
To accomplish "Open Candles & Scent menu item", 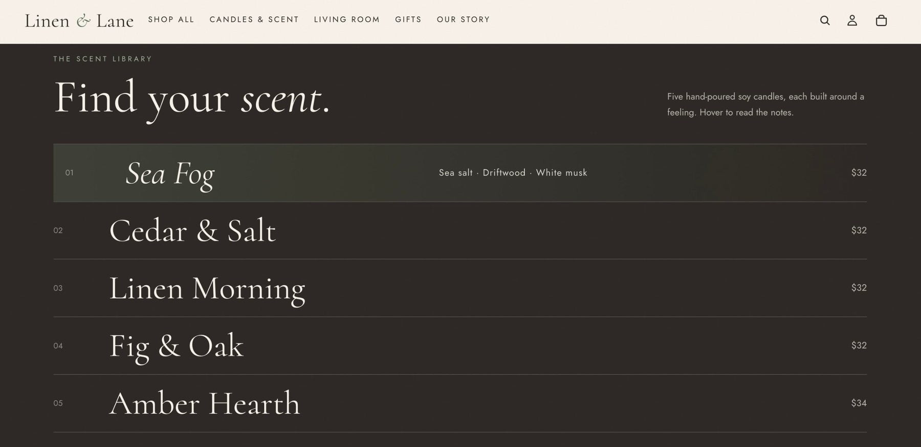I will tap(254, 19).
